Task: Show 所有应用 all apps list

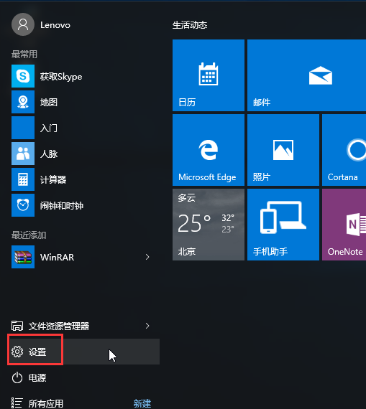Action: (x=37, y=403)
